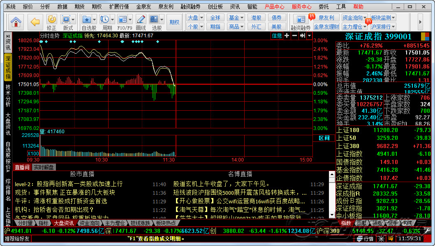435x246 pixels.
Task: Open the 分析 menu
Action: [45, 7]
